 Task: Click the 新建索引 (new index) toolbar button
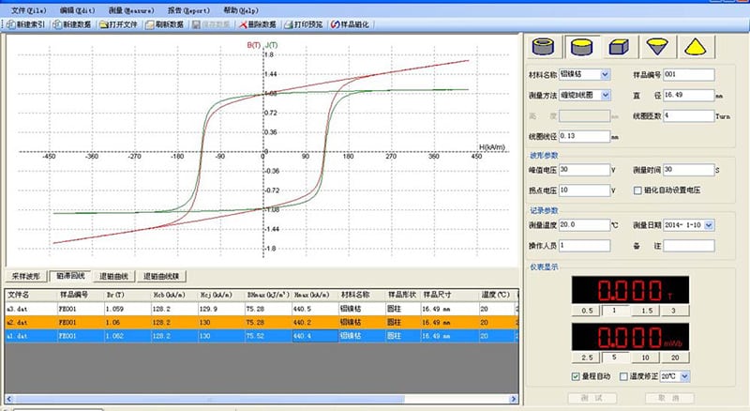click(x=26, y=24)
